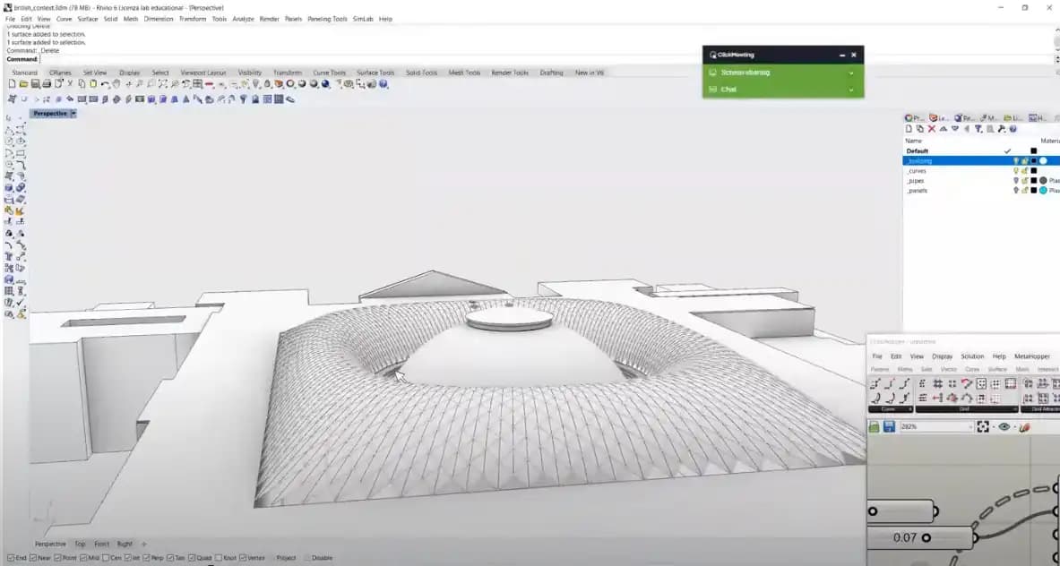Minimize the ClickMeeting panel
Screen dimensions: 1060x566
(x=841, y=55)
